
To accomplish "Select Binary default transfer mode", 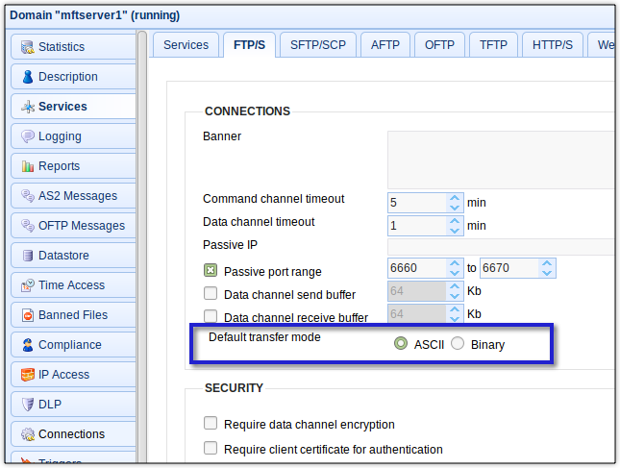I will pyautogui.click(x=458, y=344).
